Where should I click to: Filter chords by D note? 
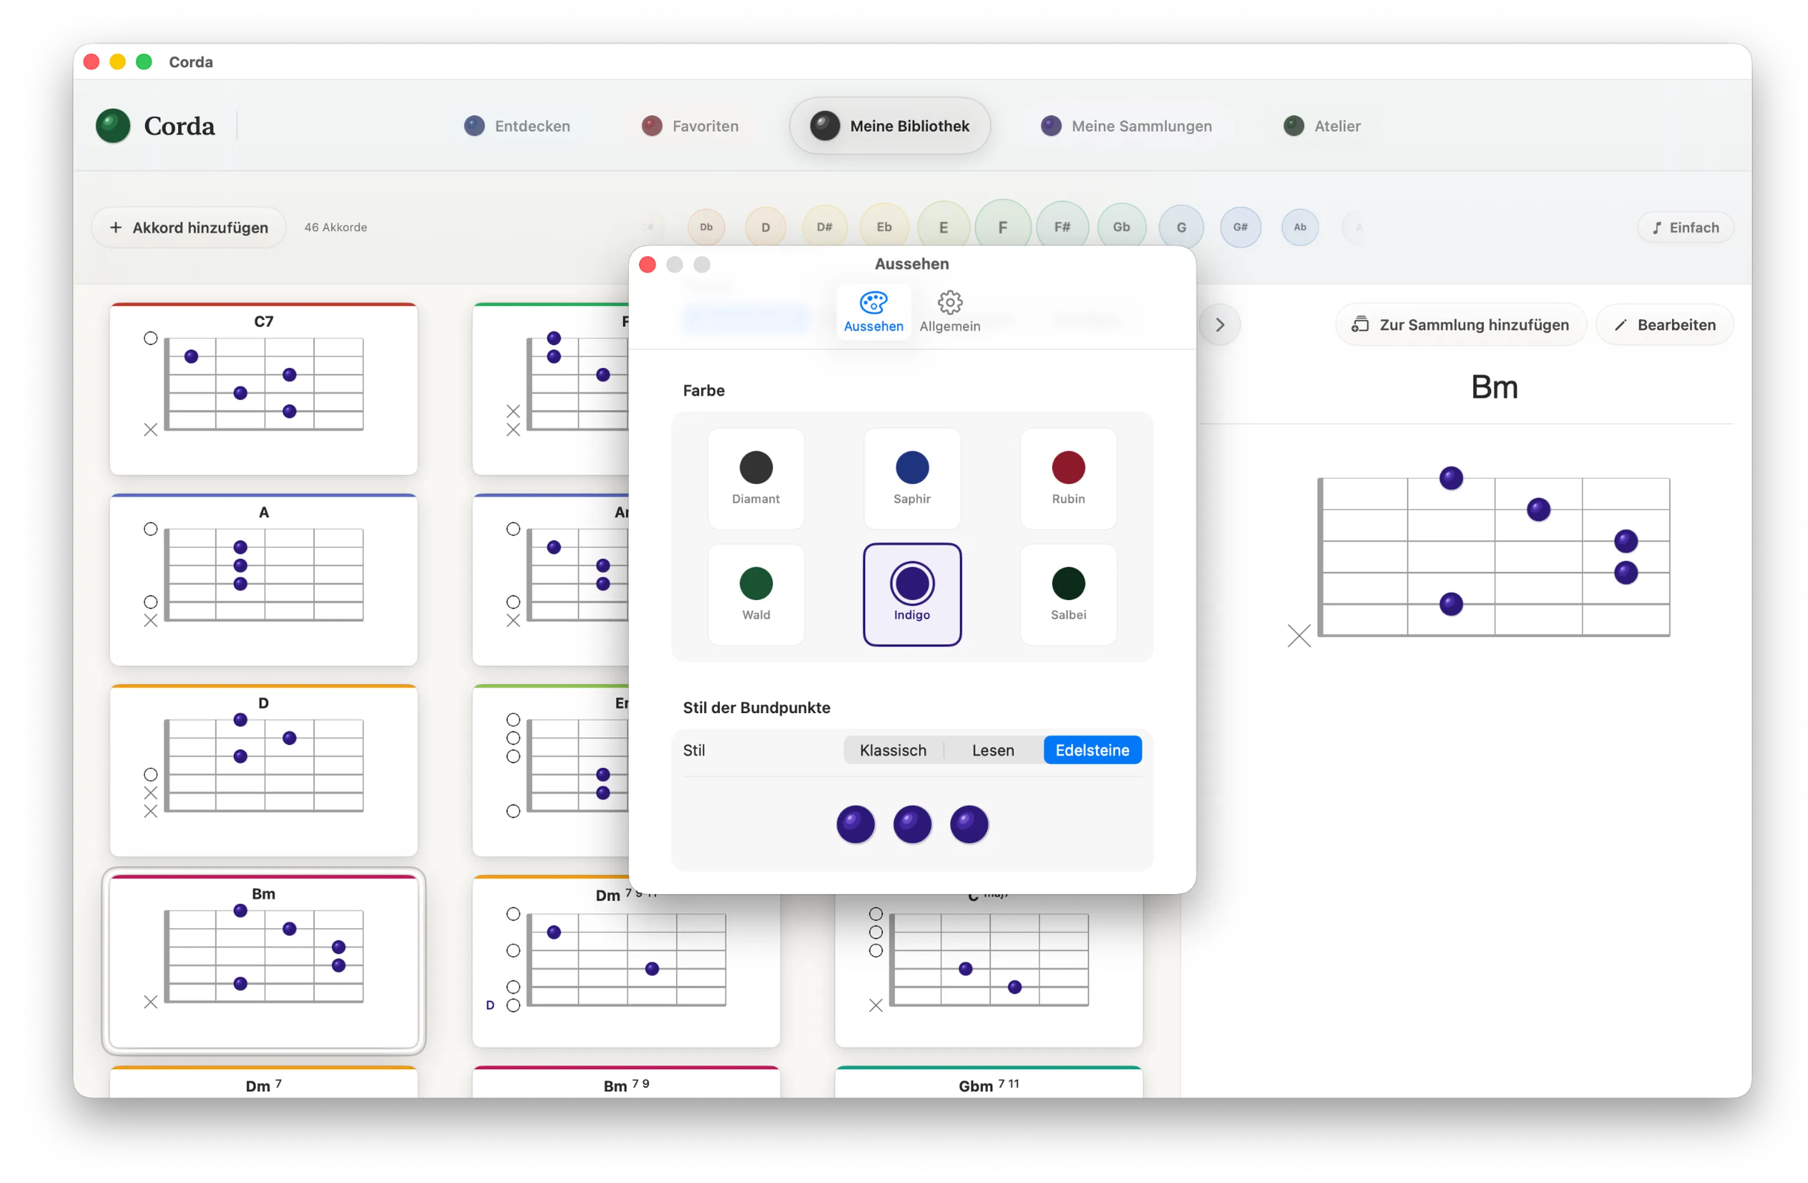[x=765, y=227]
